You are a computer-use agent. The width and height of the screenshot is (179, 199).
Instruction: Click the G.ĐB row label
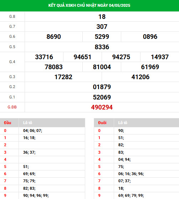click(12, 107)
